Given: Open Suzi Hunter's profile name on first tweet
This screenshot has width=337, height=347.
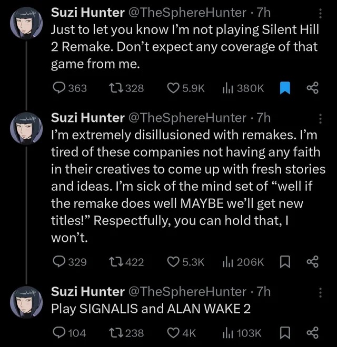Looking at the screenshot, I should [x=87, y=12].
